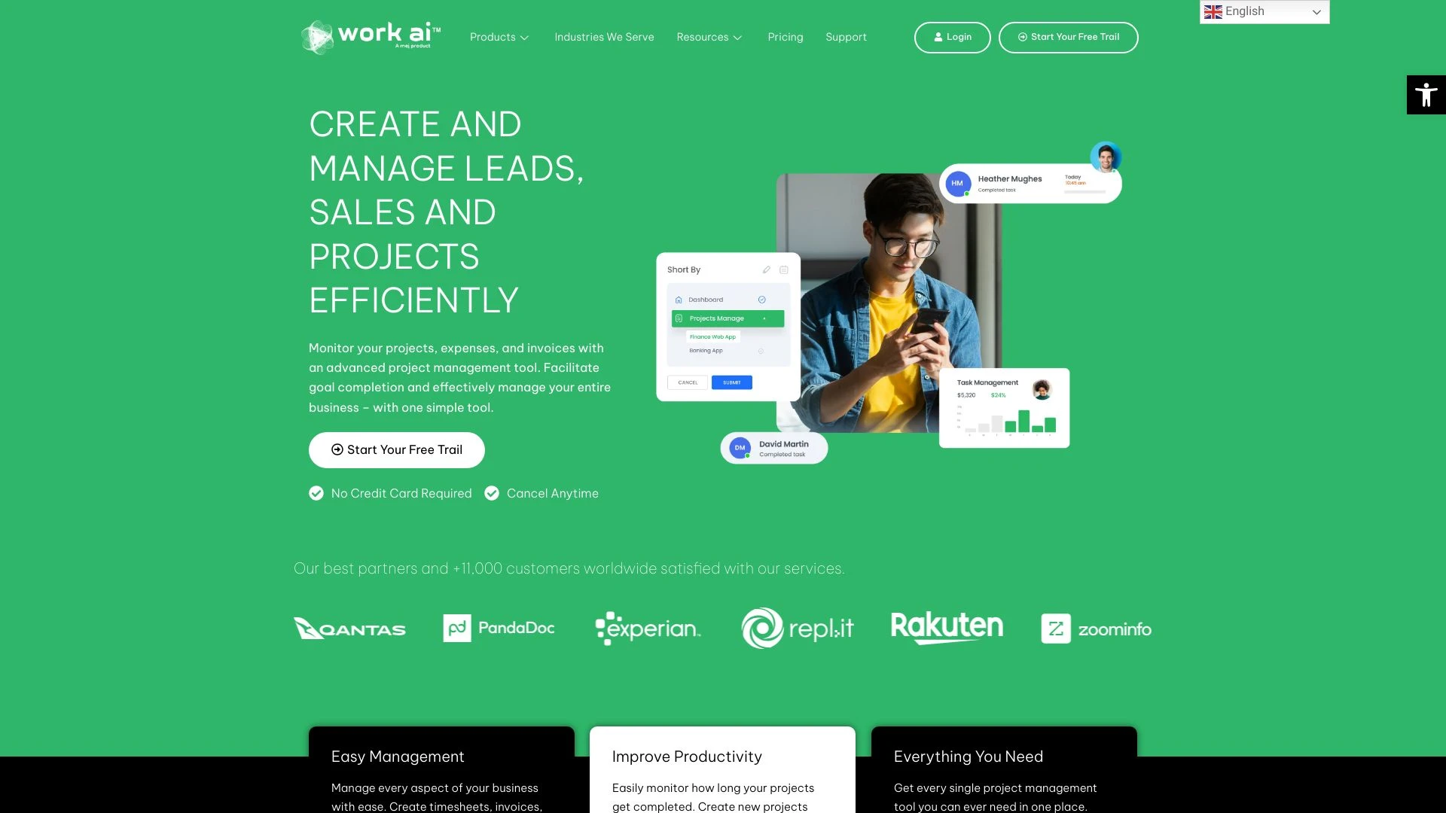Expand the Resources navigation dropdown

click(x=709, y=37)
